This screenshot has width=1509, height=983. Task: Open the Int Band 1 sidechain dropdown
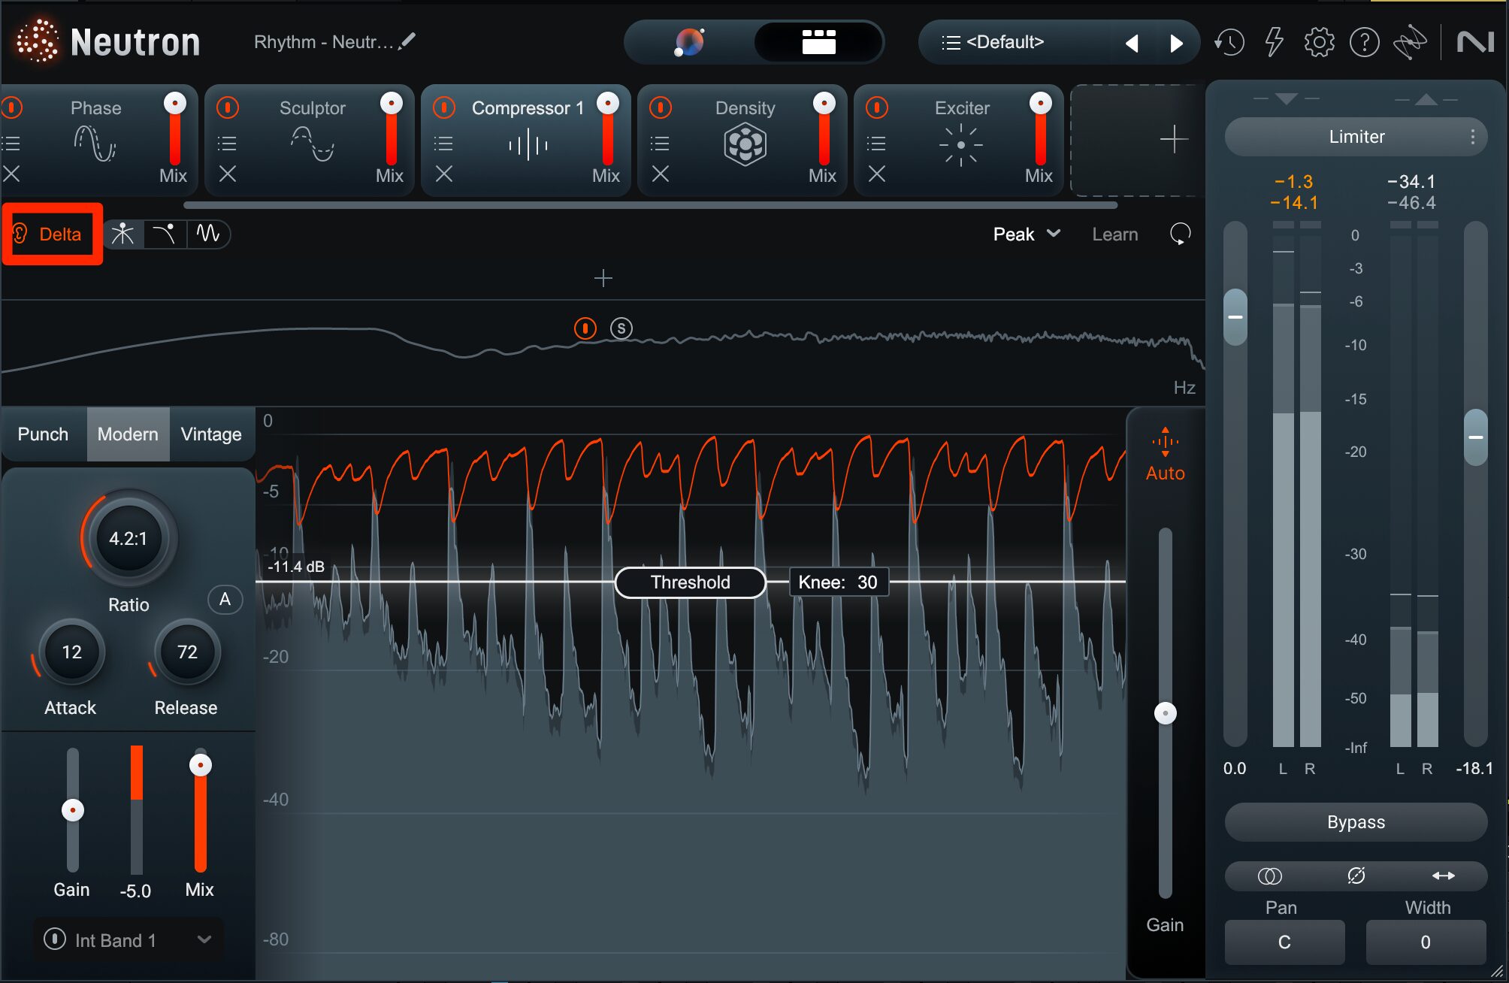click(128, 940)
